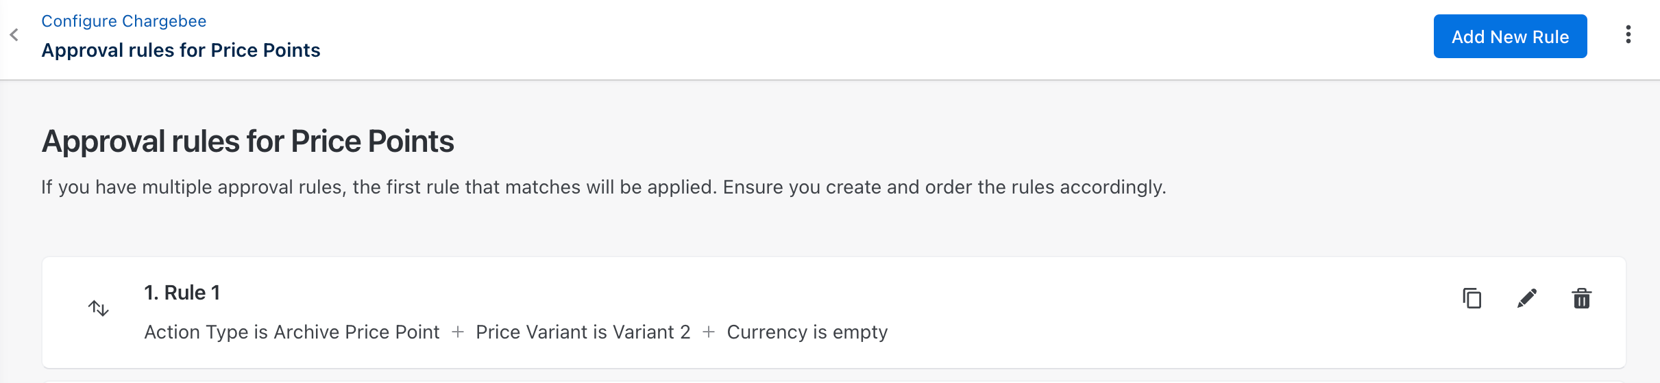Click the sentence starting 'Ensure you create'

(x=944, y=187)
